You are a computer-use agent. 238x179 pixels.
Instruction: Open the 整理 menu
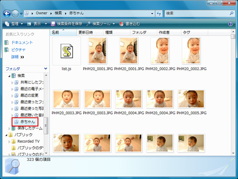[14, 24]
